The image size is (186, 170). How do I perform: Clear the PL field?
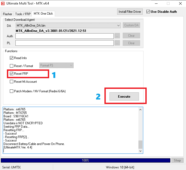coord(131,43)
